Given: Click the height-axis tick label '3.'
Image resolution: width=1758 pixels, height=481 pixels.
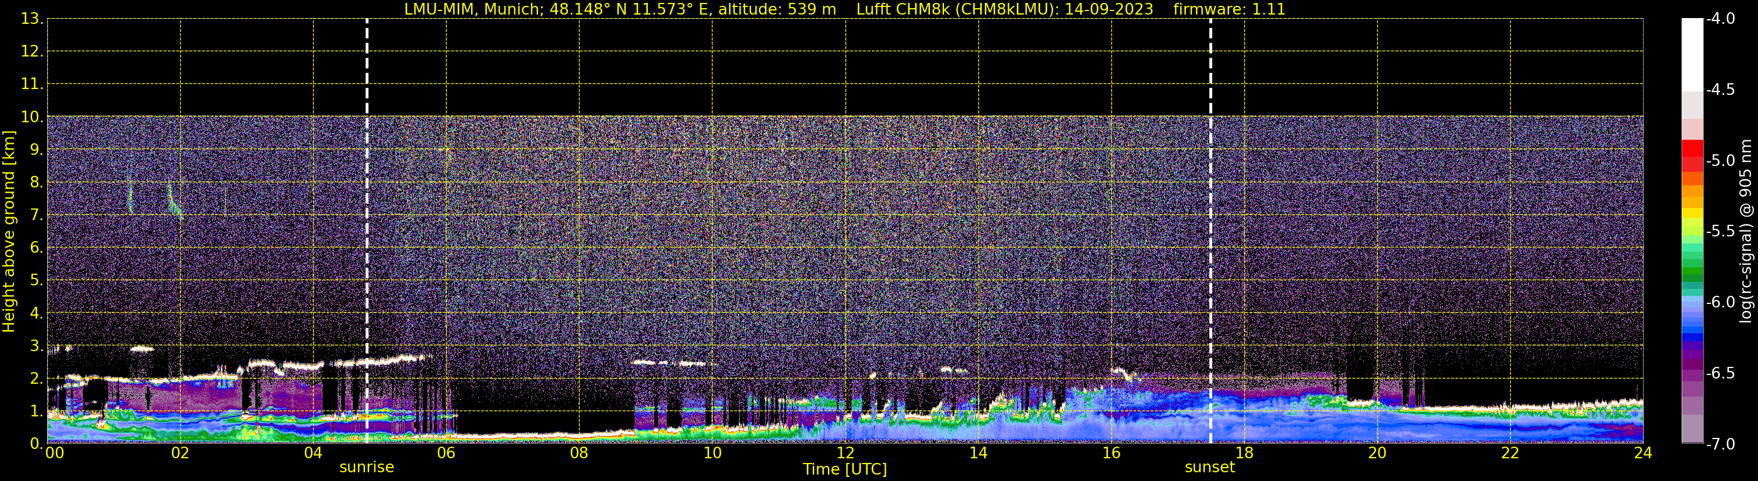Looking at the screenshot, I should [x=36, y=345].
